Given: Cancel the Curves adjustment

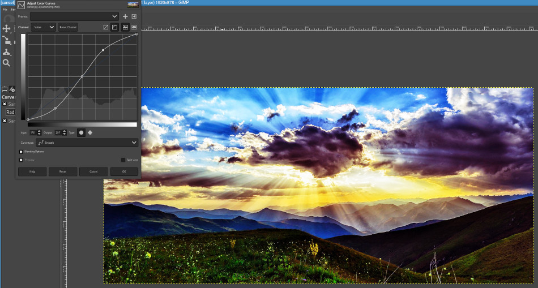Looking at the screenshot, I should (x=93, y=171).
